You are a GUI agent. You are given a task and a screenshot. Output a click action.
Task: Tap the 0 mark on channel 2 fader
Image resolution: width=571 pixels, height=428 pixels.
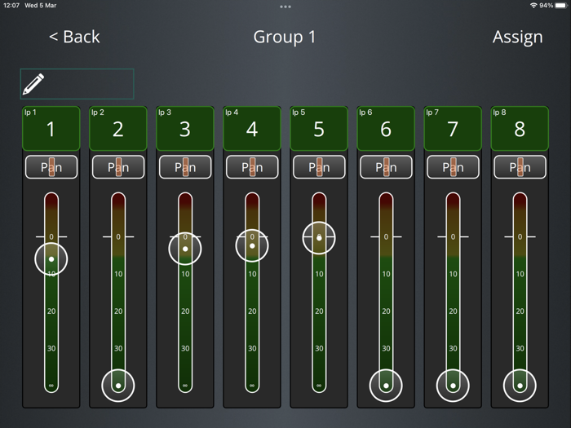click(x=118, y=237)
